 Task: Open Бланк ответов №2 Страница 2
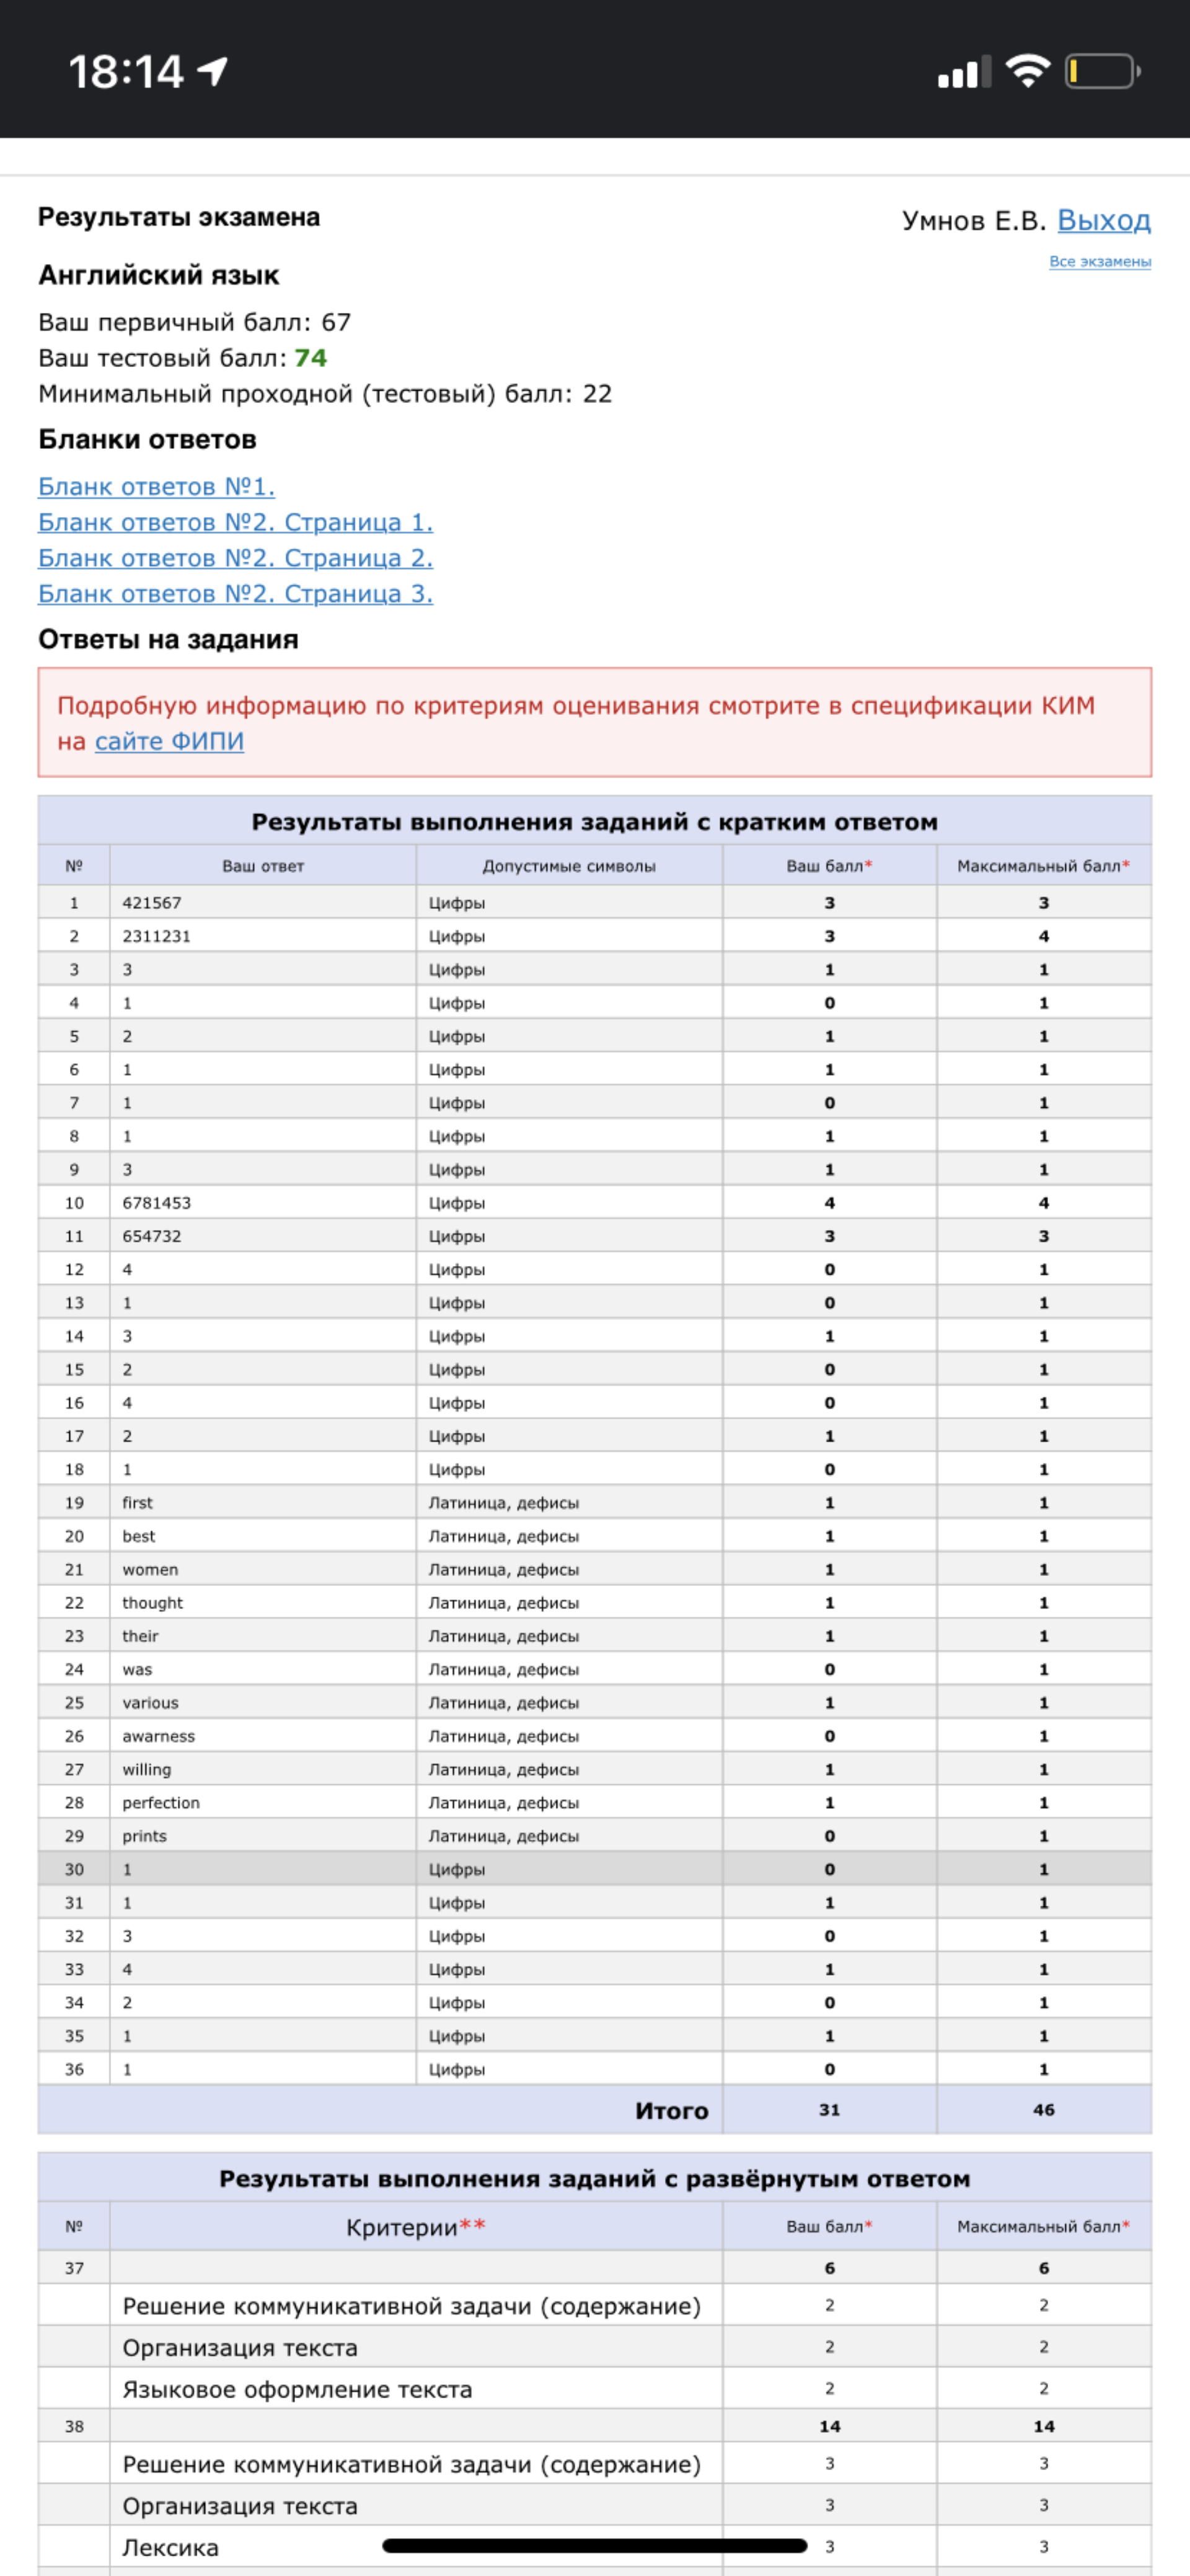pyautogui.click(x=235, y=558)
